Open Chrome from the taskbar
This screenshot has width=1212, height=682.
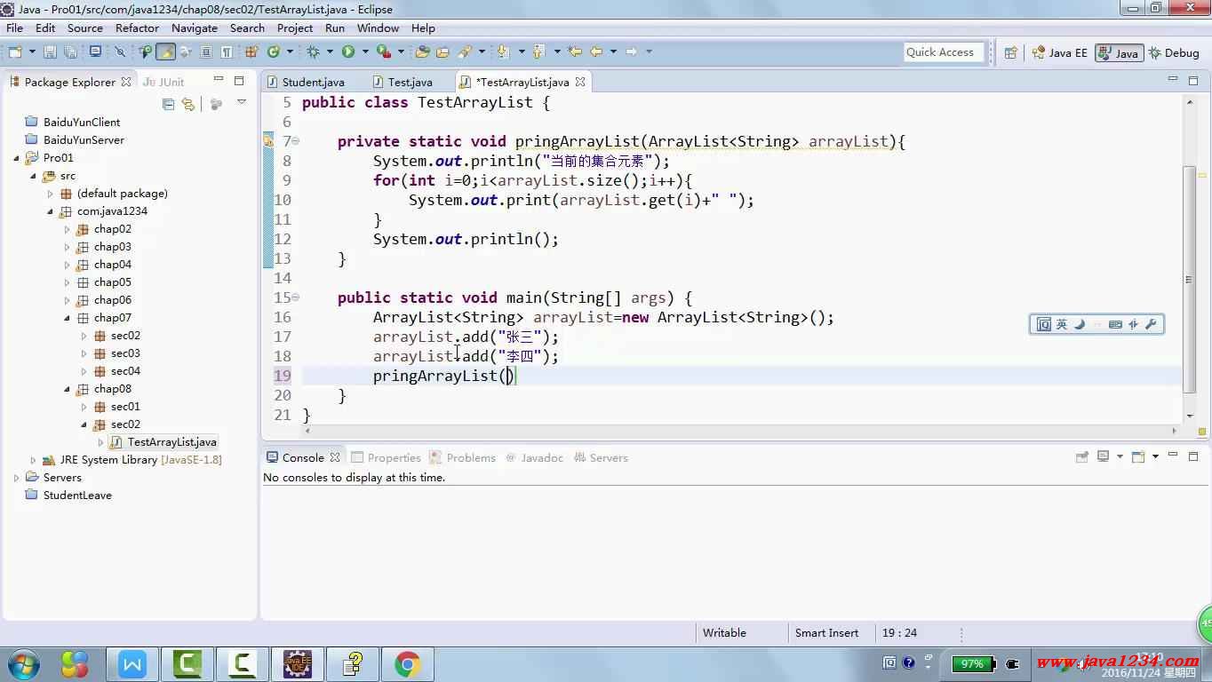(408, 663)
